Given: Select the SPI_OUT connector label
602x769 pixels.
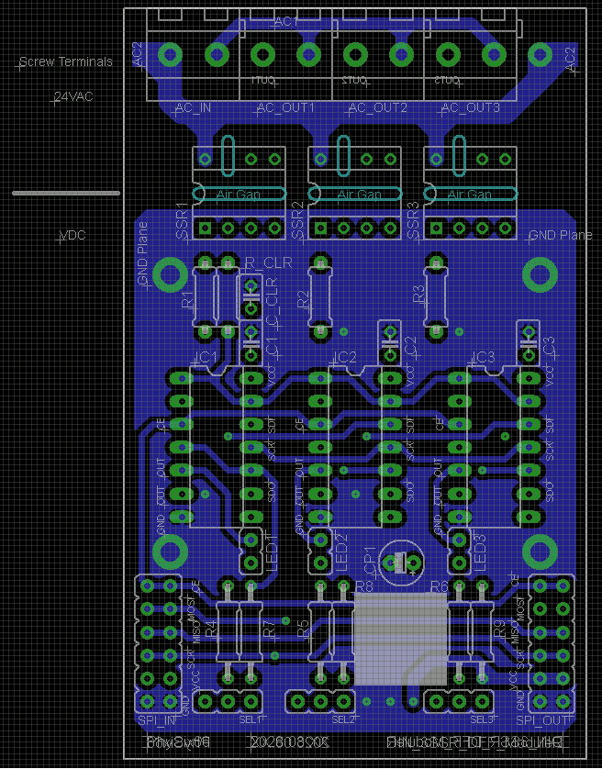Looking at the screenshot, I should click(542, 720).
